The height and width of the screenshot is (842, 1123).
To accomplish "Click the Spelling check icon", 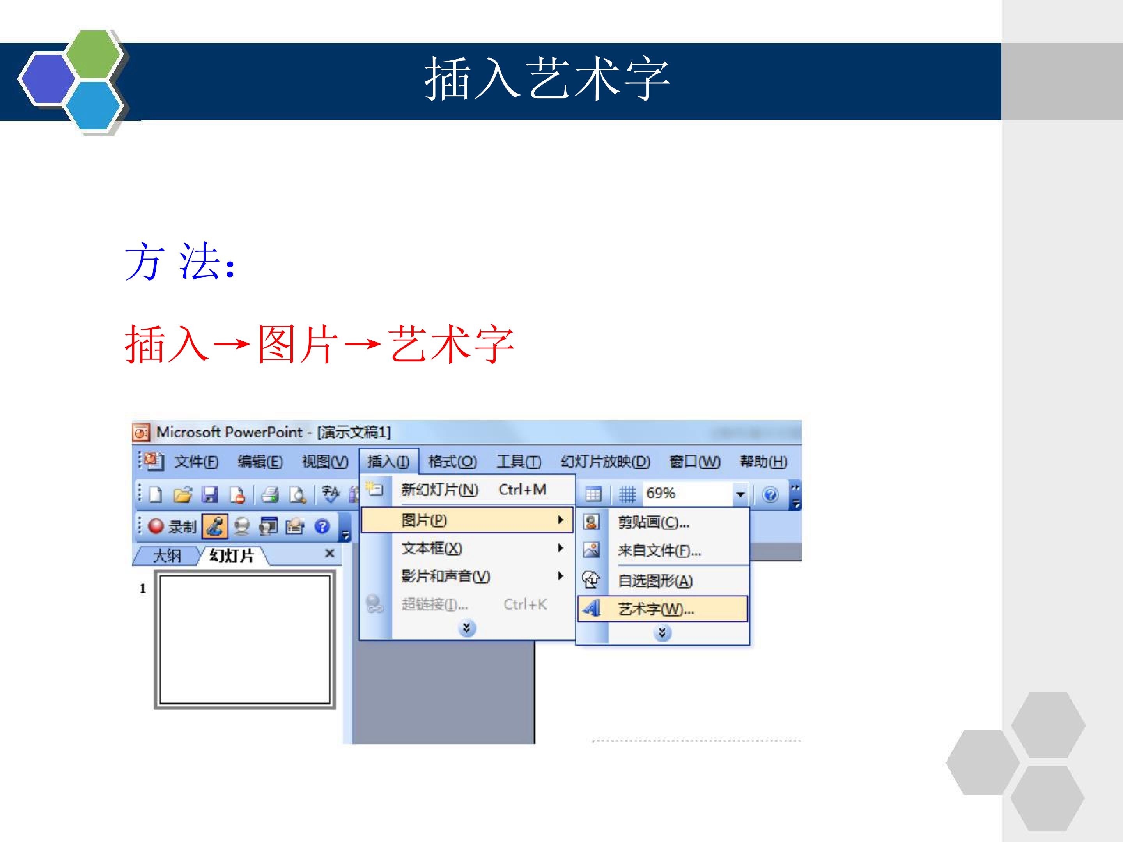I will [x=331, y=494].
